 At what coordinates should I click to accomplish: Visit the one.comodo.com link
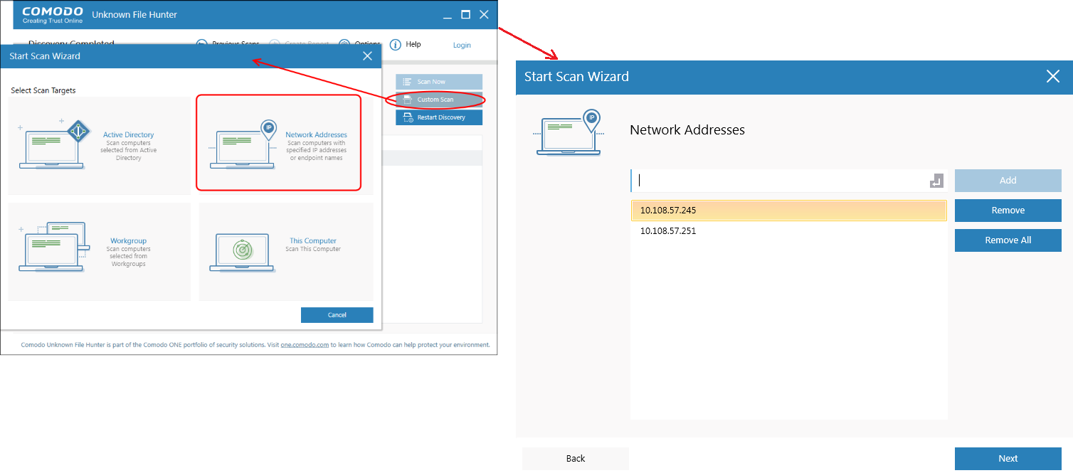click(305, 345)
